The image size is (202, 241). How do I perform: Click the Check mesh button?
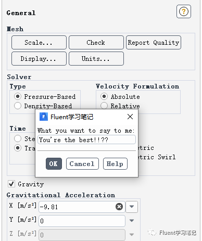(x=96, y=43)
